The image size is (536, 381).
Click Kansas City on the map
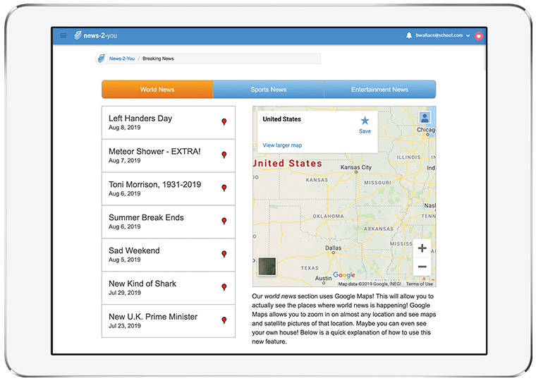[x=356, y=167]
